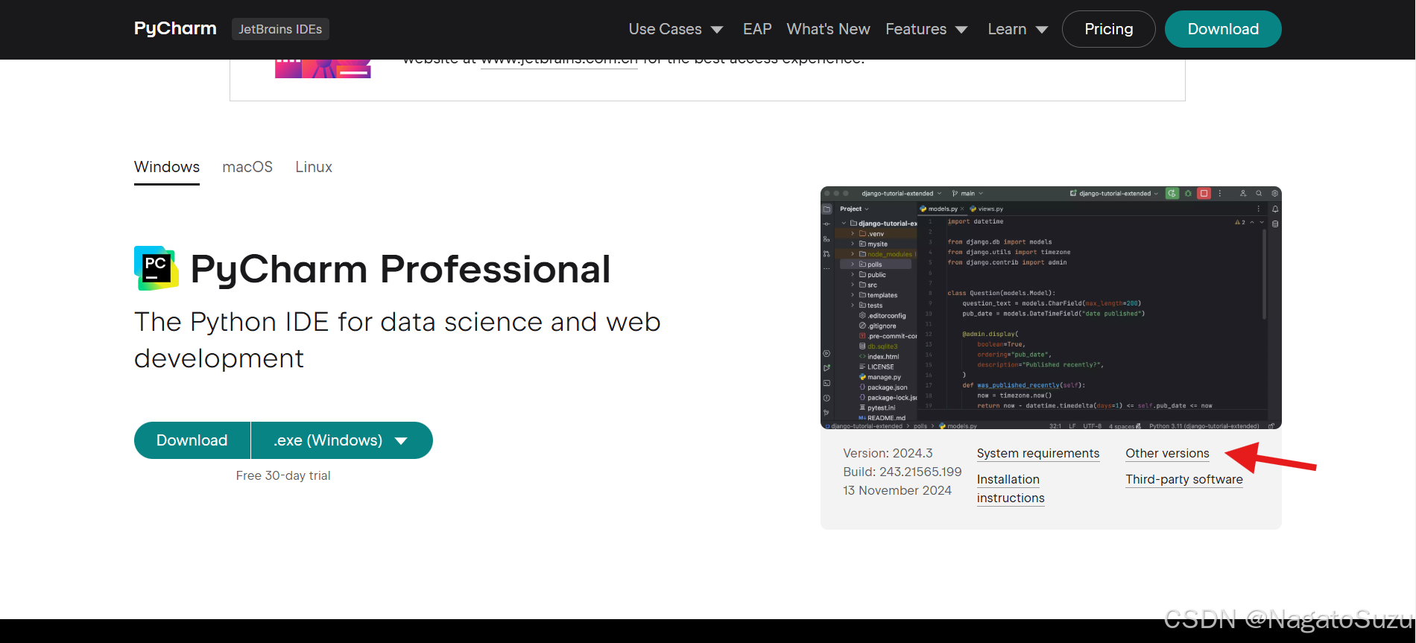Open the Installation instructions link
Image resolution: width=1416 pixels, height=643 pixels.
[x=1011, y=489]
